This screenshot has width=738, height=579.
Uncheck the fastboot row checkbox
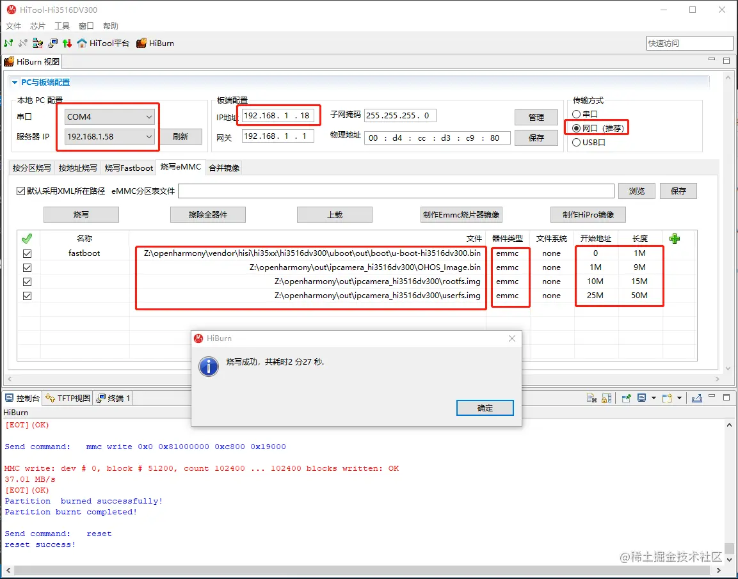click(x=28, y=253)
